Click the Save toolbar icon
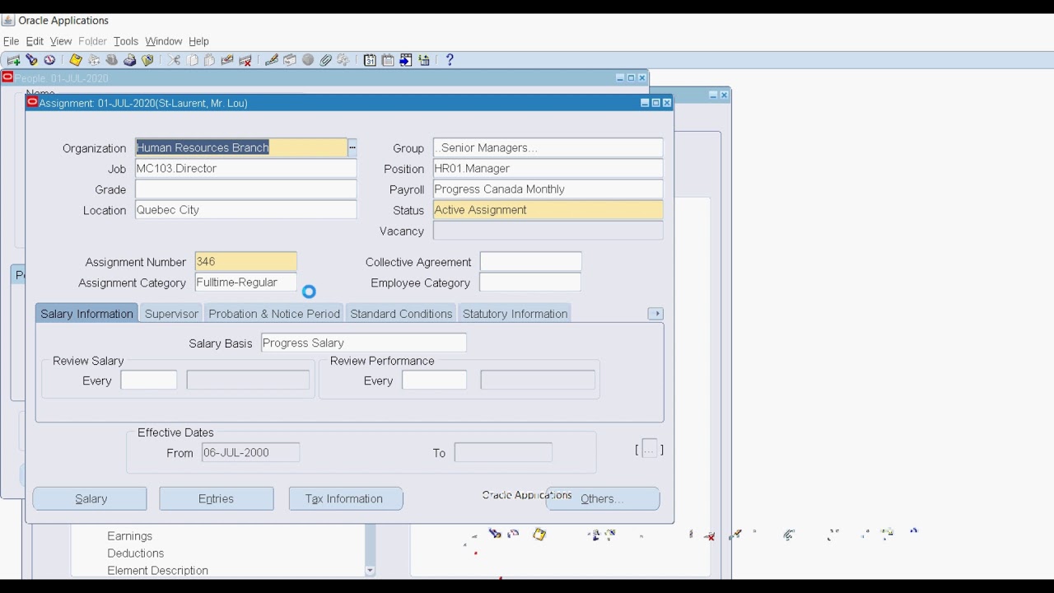1054x593 pixels. [76, 60]
